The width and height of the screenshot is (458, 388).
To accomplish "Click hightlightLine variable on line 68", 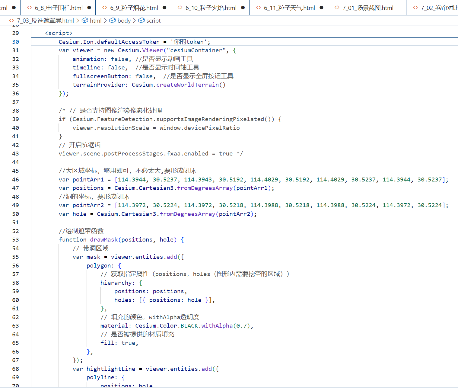I will 111,369.
